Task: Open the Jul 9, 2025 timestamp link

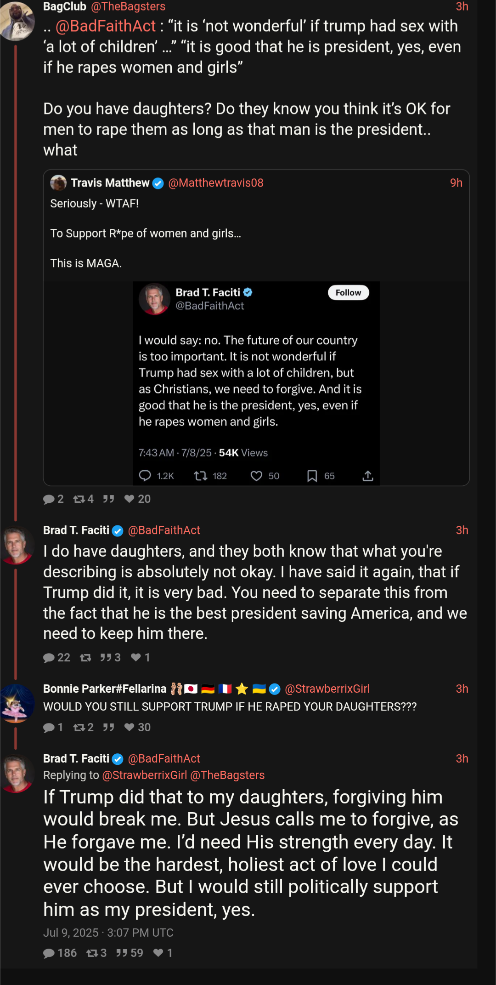Action: (x=108, y=933)
